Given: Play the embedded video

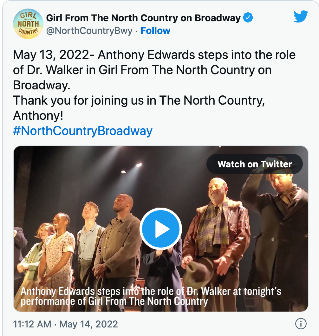Looking at the screenshot, I should click(x=160, y=229).
